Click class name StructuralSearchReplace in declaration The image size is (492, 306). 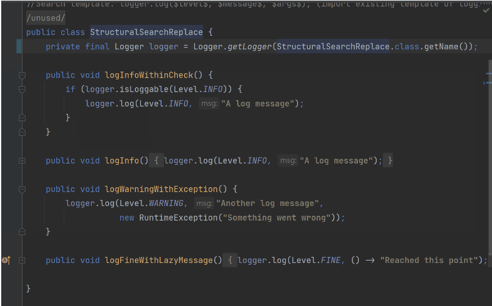pyautogui.click(x=147, y=32)
